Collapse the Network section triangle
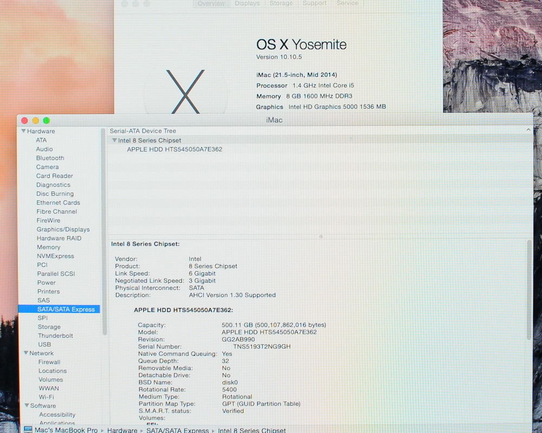 [26, 353]
